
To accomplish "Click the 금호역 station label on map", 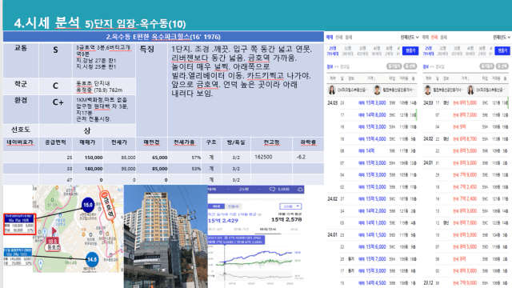I will click(x=108, y=206).
